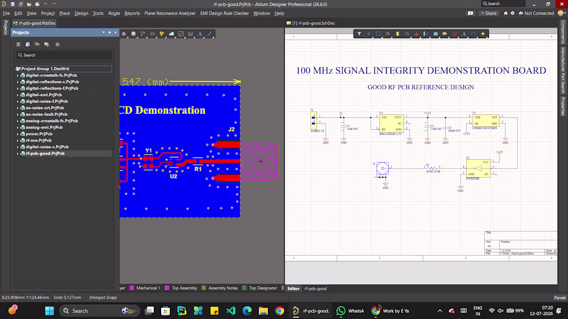Click the red GND power port icon
This screenshot has height=319, width=568.
[416, 33]
